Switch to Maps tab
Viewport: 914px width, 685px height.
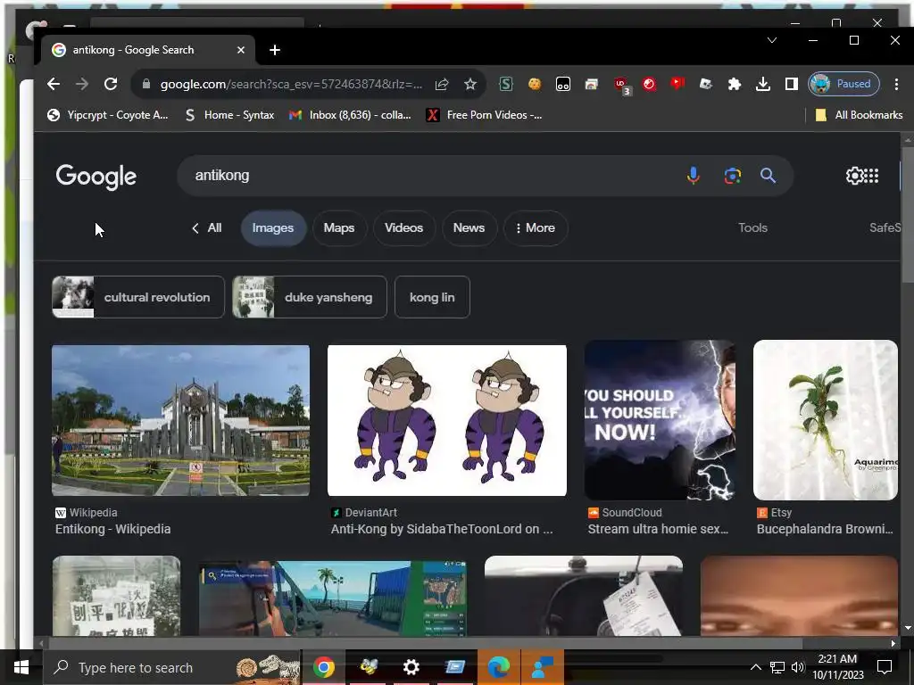(x=338, y=227)
